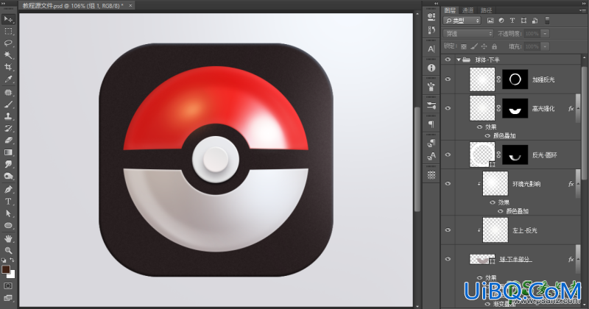Collapse effects on 球-下半部分 layer

[x=578, y=260]
